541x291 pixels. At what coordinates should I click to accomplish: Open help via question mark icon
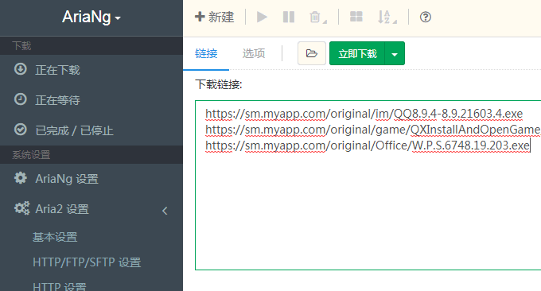426,17
